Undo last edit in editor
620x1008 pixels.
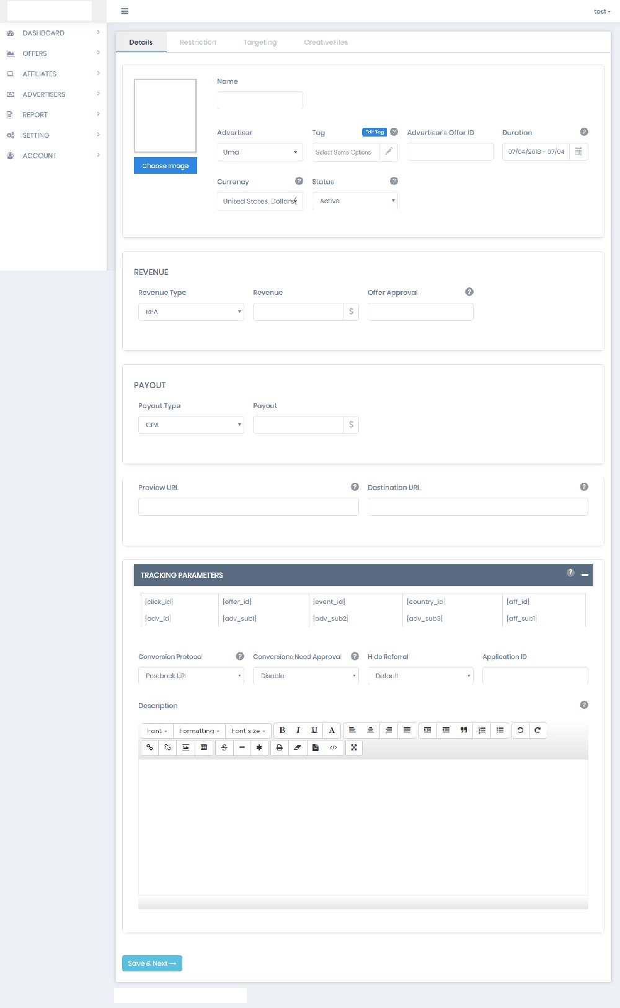pos(520,731)
